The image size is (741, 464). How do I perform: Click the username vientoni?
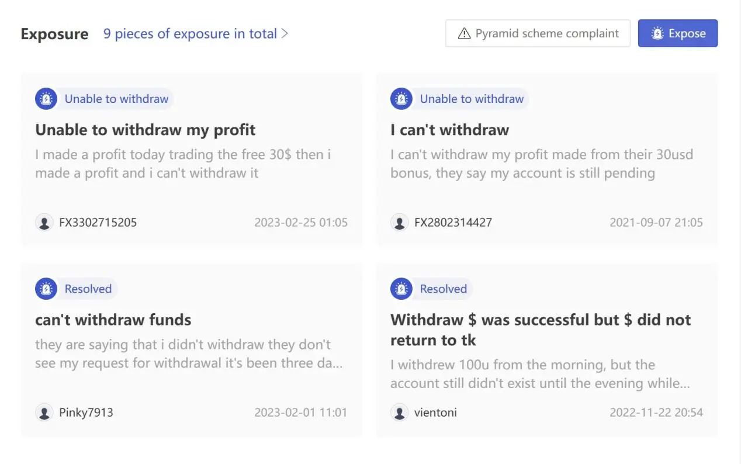tap(435, 413)
